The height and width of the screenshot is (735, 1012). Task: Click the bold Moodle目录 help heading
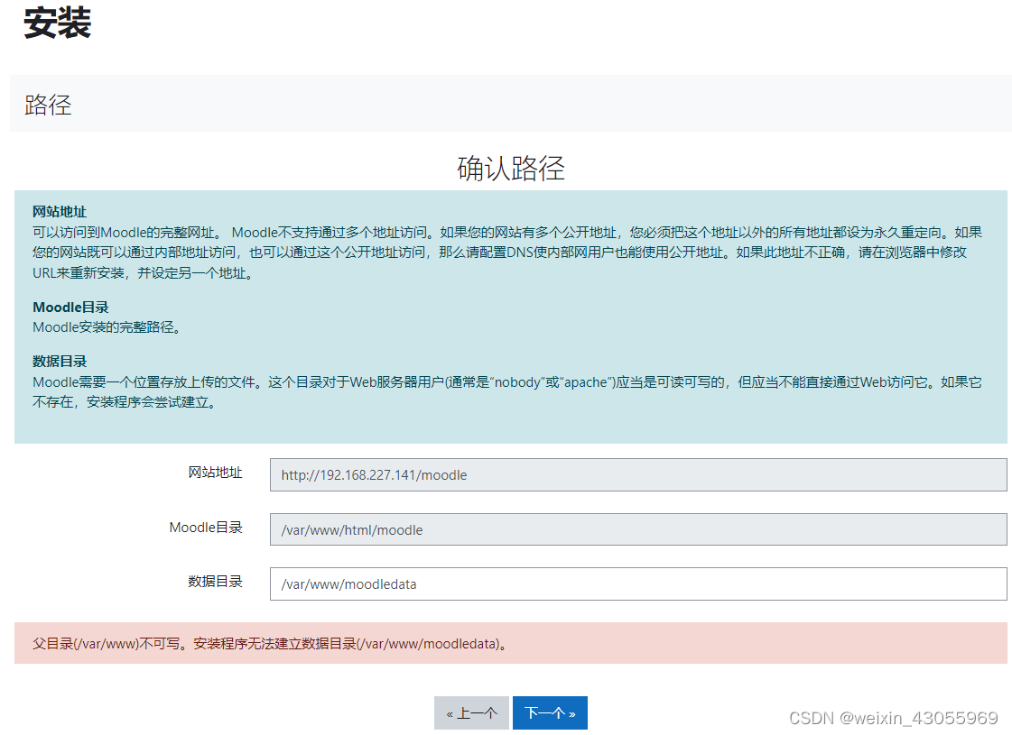coord(70,307)
